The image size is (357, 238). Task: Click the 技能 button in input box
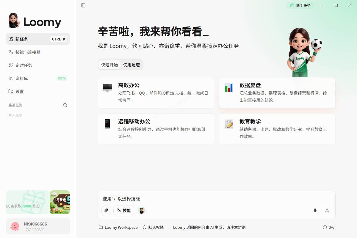[124, 210]
